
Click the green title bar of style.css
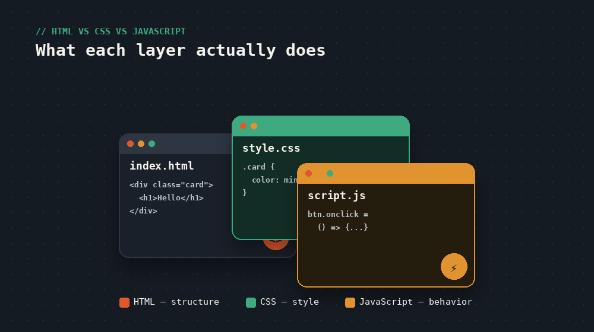click(x=321, y=126)
